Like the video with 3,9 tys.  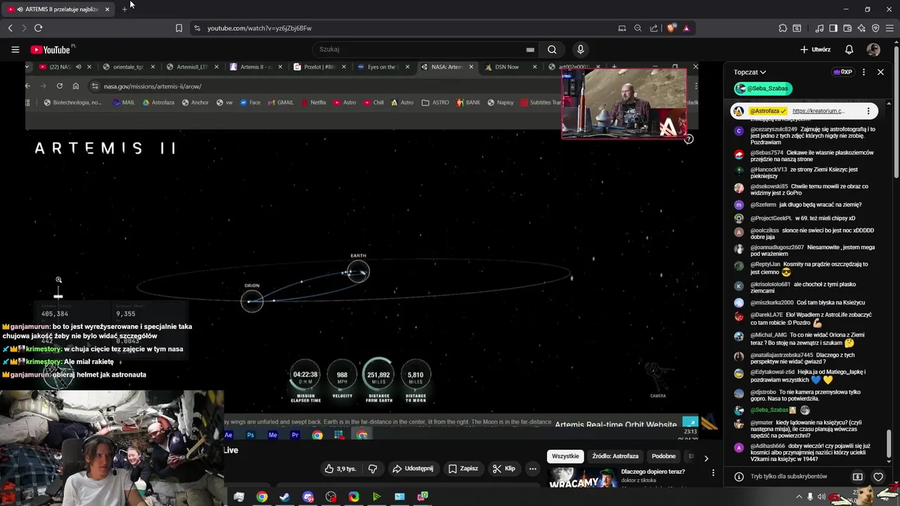pyautogui.click(x=340, y=469)
